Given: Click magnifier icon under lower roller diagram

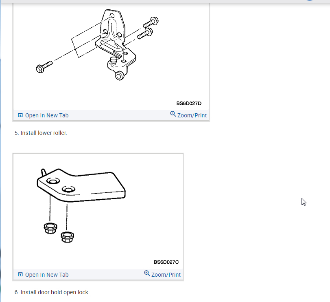Looking at the screenshot, I should [173, 114].
